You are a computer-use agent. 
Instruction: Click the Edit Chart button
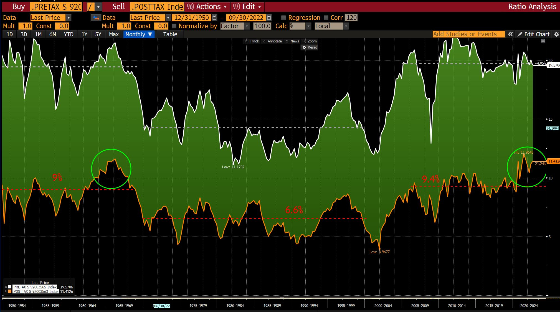pos(534,34)
